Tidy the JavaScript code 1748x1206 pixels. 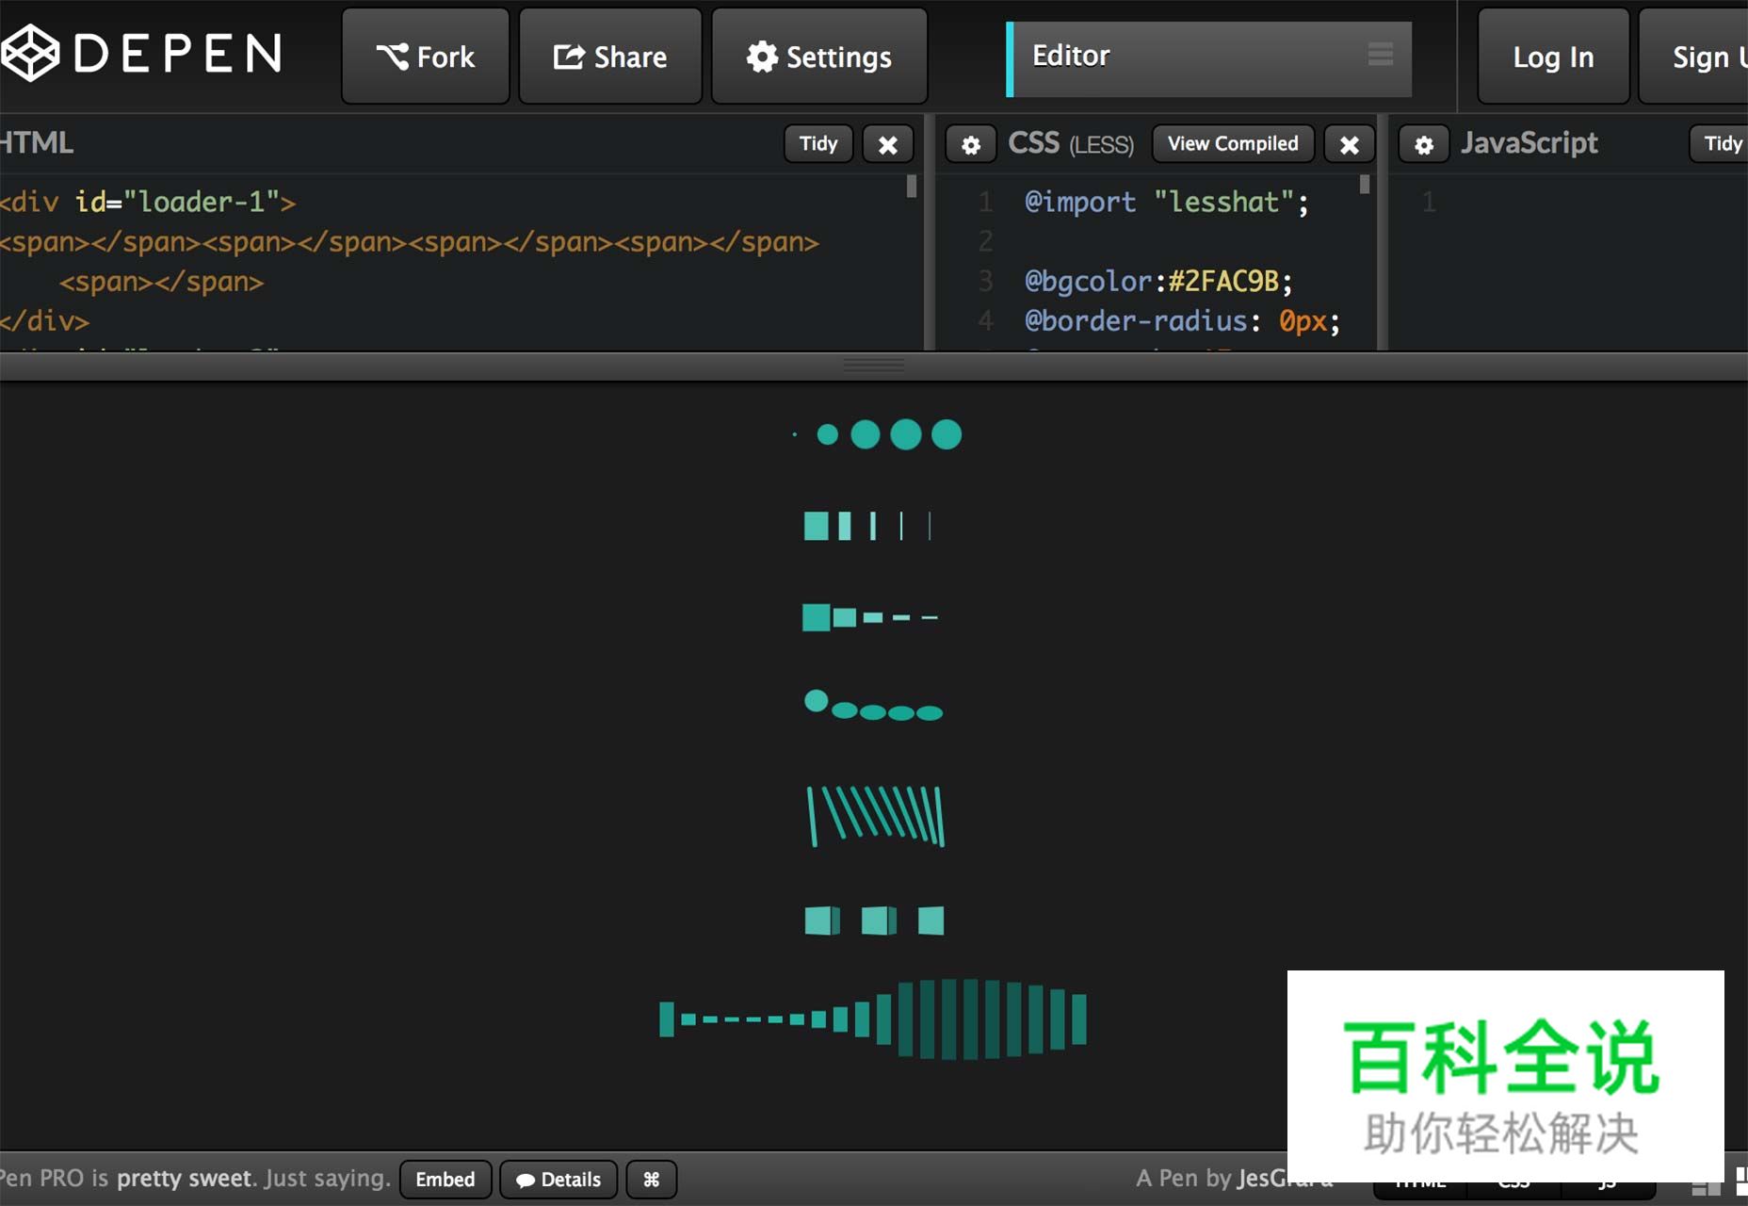click(x=1722, y=143)
